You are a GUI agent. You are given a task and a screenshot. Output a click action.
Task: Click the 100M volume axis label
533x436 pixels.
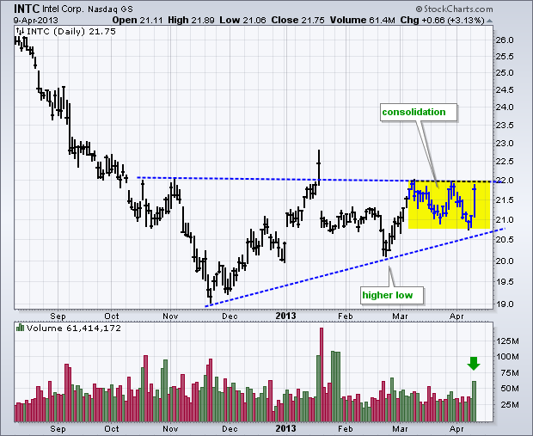(507, 357)
